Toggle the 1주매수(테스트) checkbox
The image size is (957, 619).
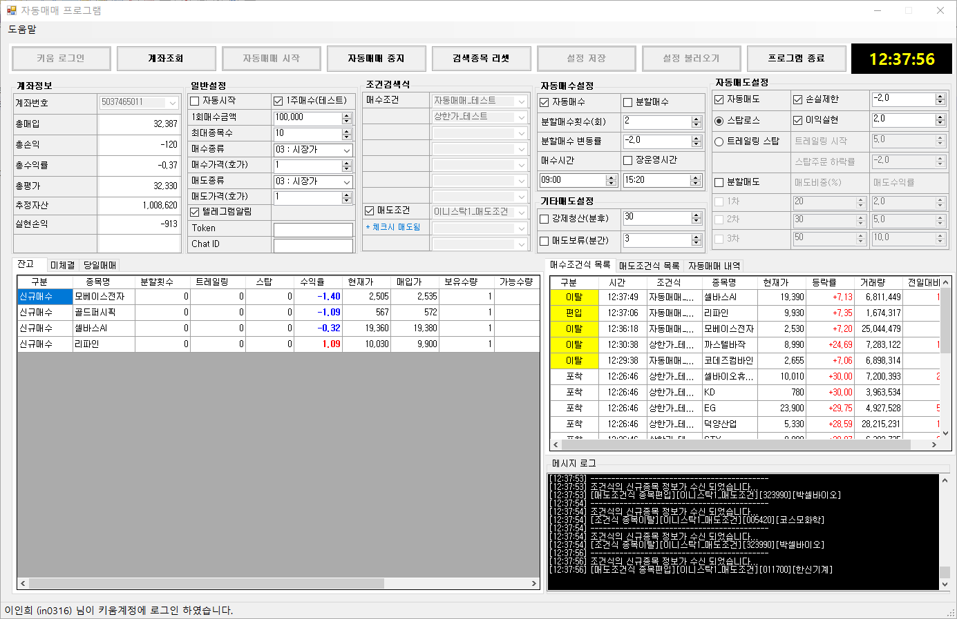click(278, 101)
